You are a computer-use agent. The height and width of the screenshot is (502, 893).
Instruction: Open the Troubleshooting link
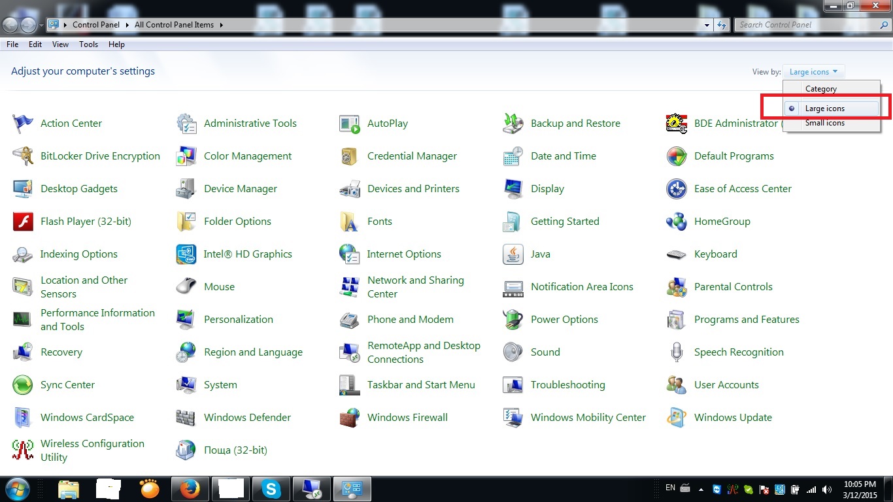point(568,385)
